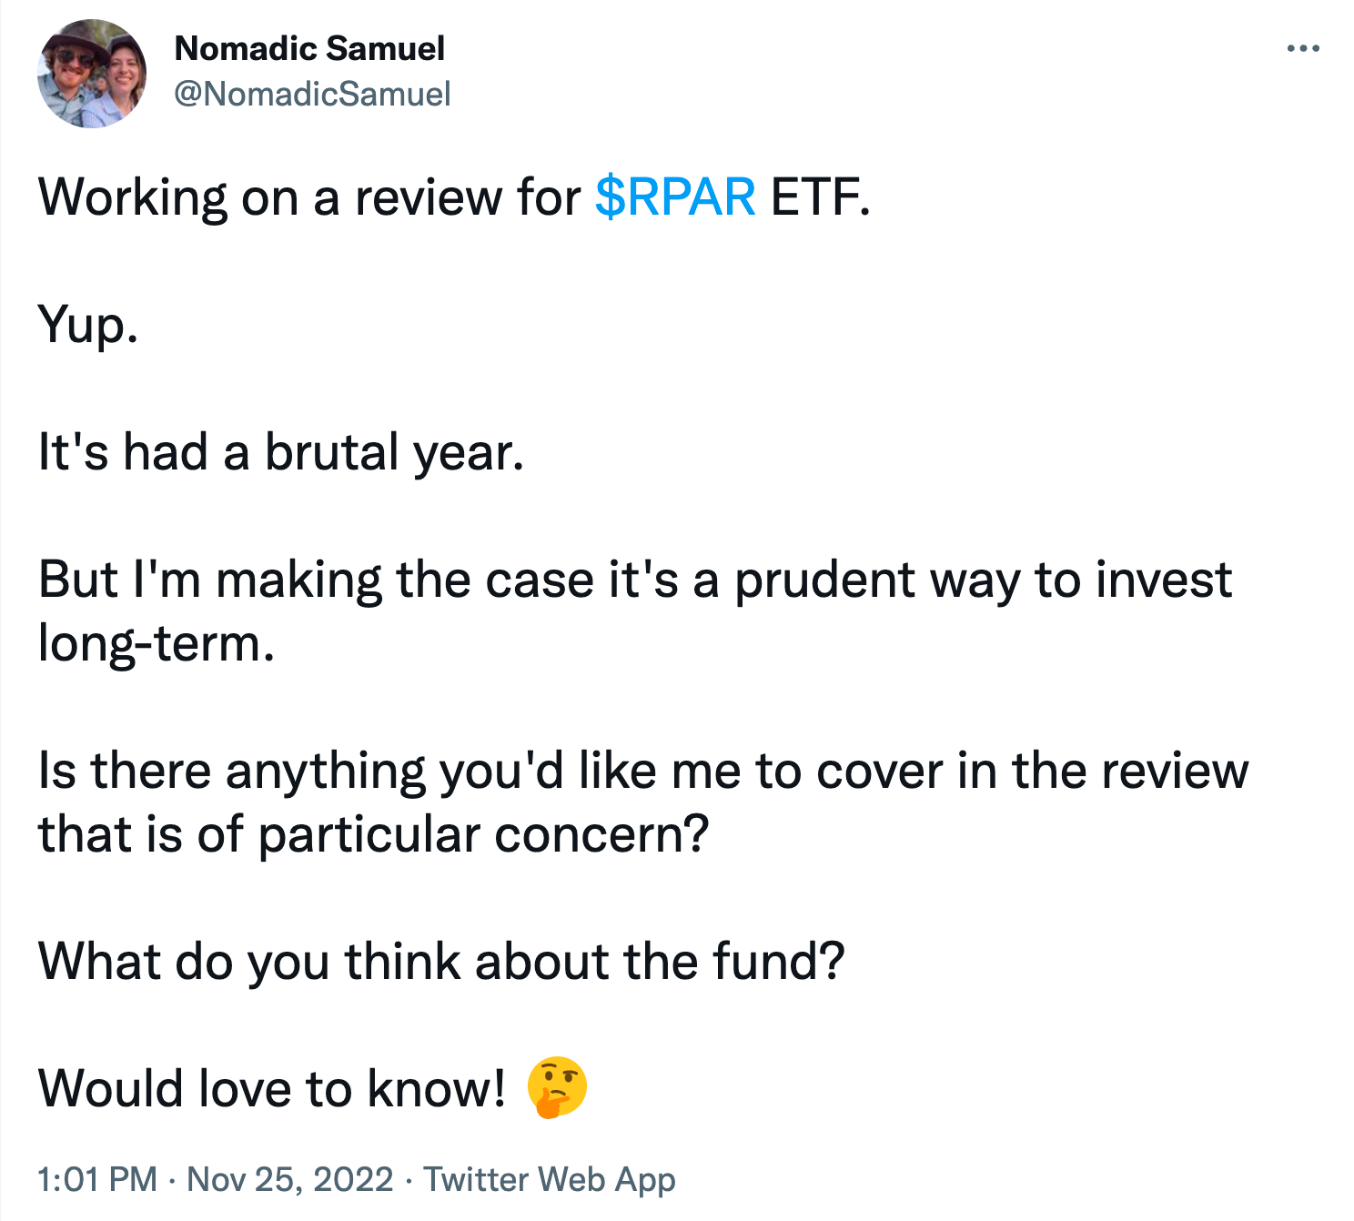The height and width of the screenshot is (1221, 1354).
Task: Click the Nov 25, 2022 date
Action: coord(290,1179)
